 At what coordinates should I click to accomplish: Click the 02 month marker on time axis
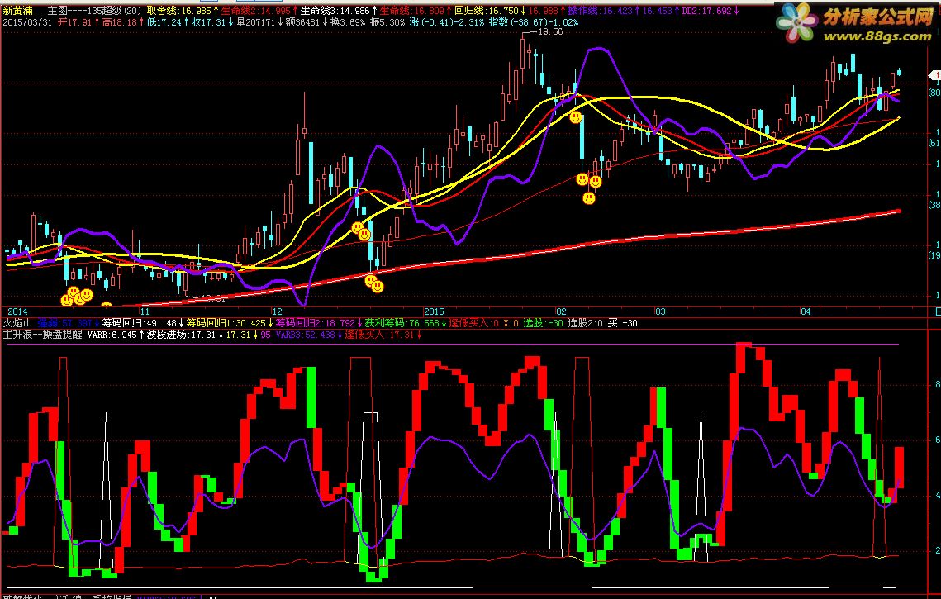[x=561, y=311]
